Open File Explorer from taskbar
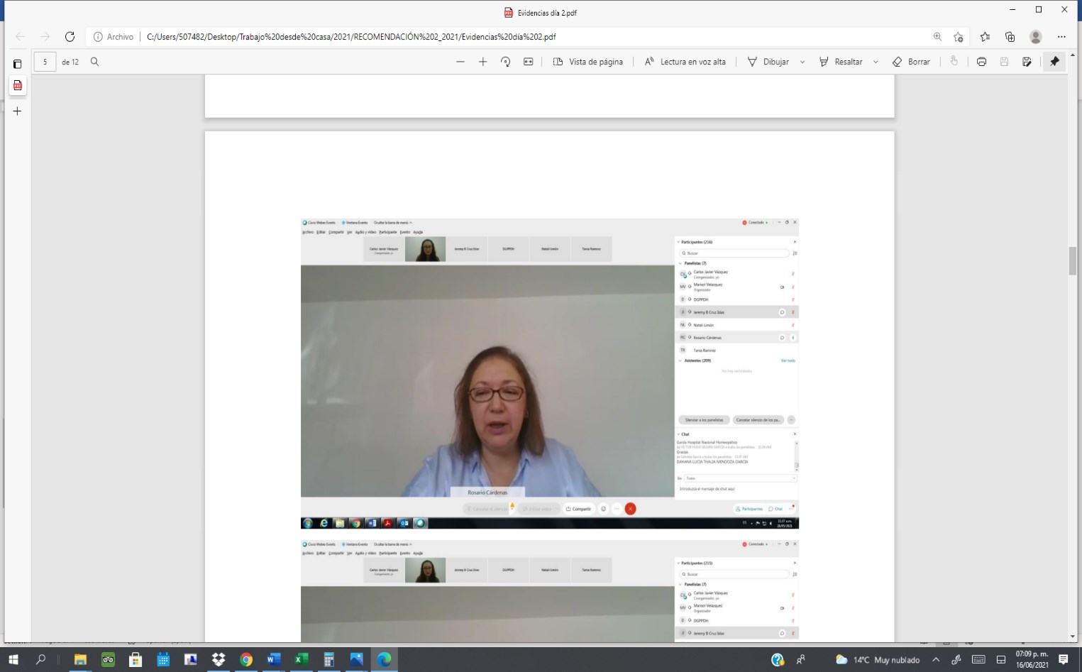Screen dimensions: 1082x672 (80, 659)
